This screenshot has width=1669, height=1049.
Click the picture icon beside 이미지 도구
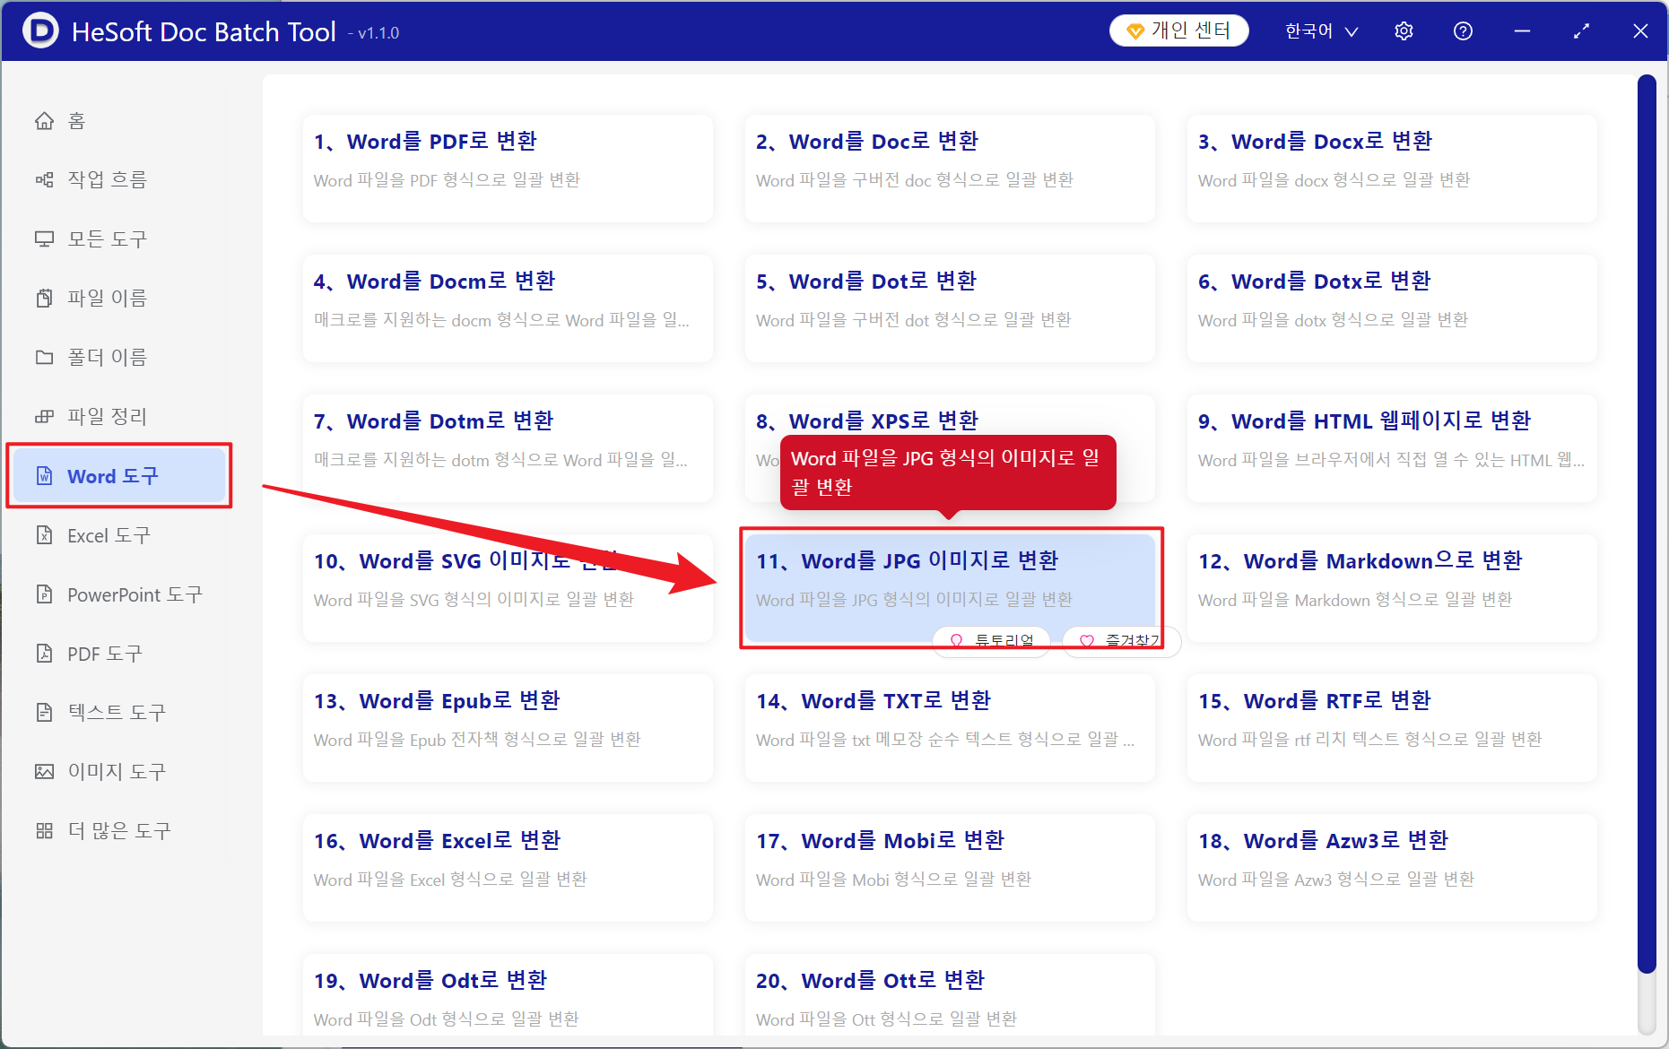44,772
